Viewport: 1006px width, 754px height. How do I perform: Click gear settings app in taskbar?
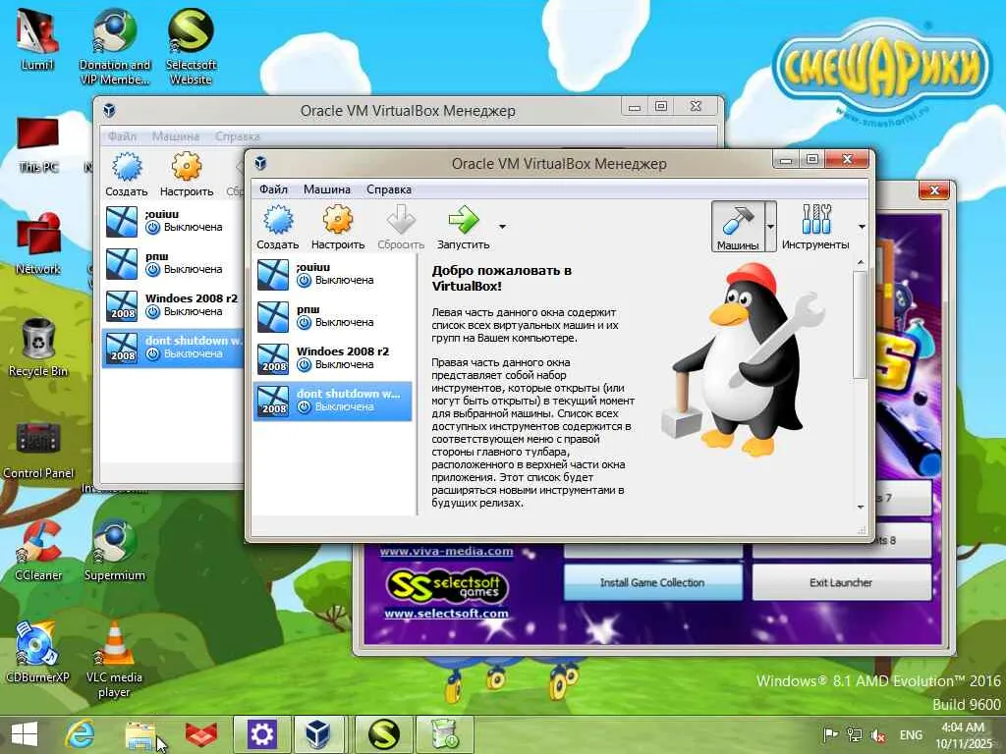[x=261, y=734]
